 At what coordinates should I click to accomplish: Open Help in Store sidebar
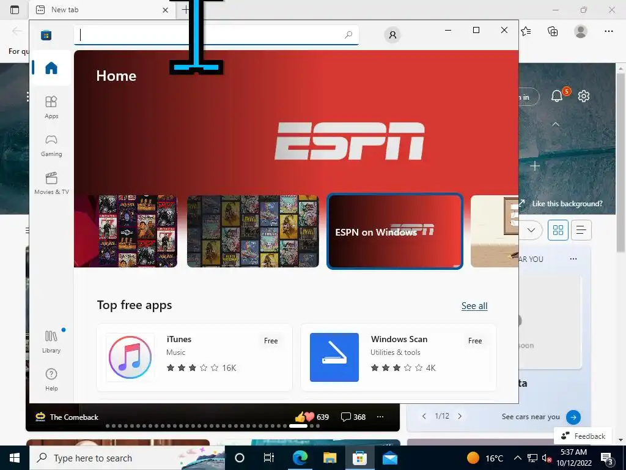51,379
